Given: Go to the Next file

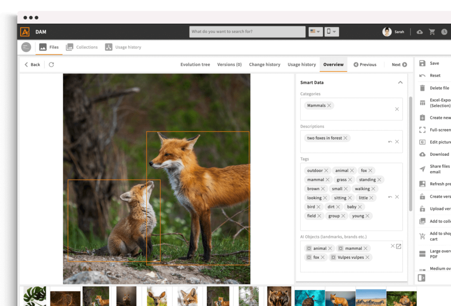Looking at the screenshot, I should [x=399, y=64].
